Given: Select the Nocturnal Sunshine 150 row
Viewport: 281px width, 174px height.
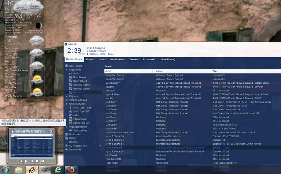Looking at the screenshot, I should tap(192, 125).
